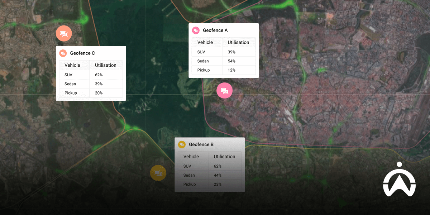
Task: Click the pink icon in Geofence C header
Action: click(x=63, y=53)
